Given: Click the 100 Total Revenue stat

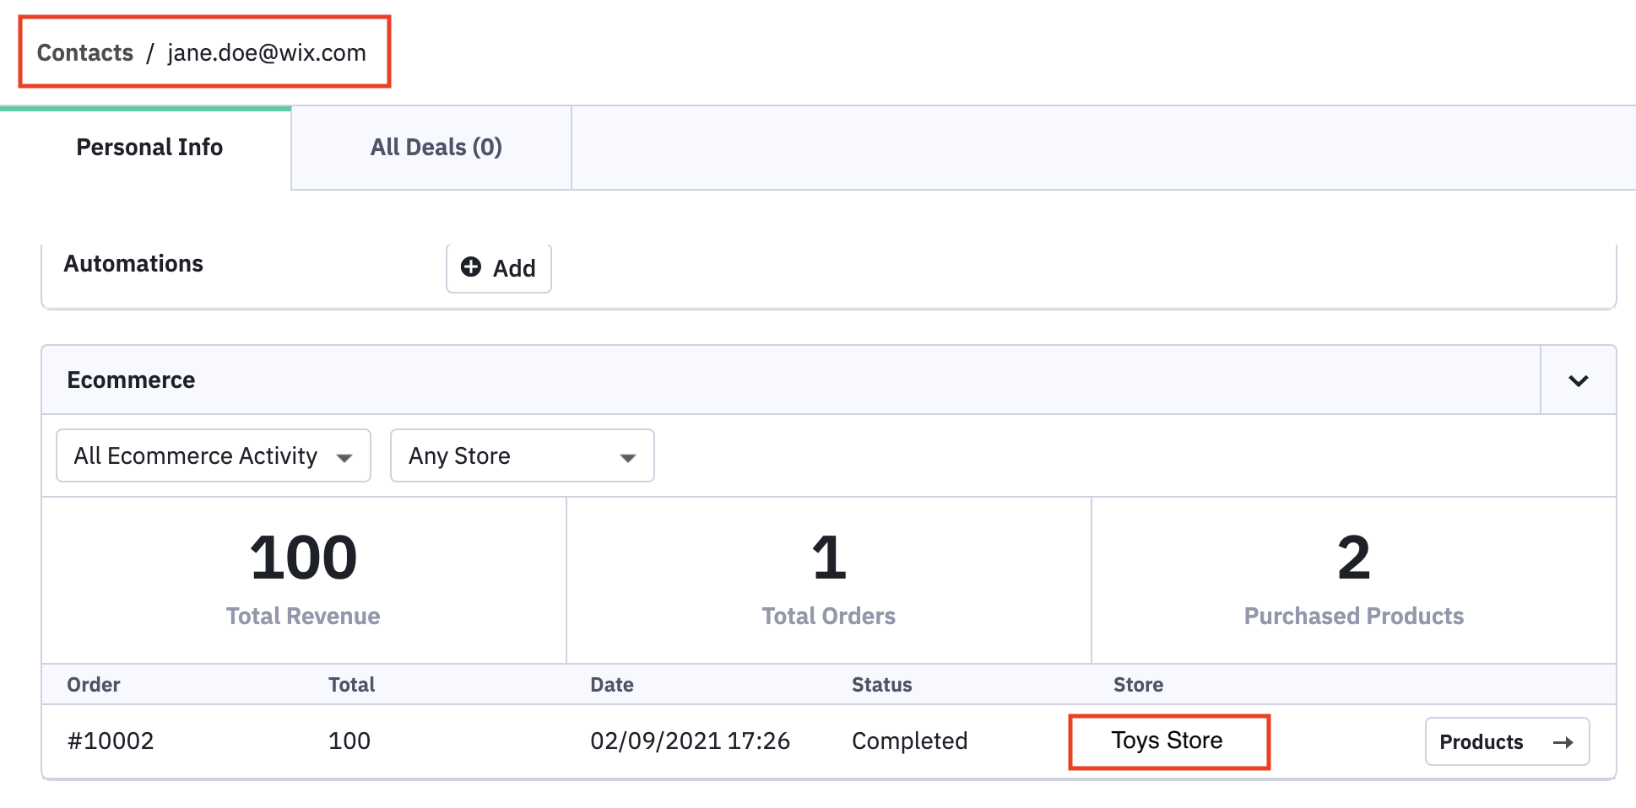Looking at the screenshot, I should click(x=304, y=579).
